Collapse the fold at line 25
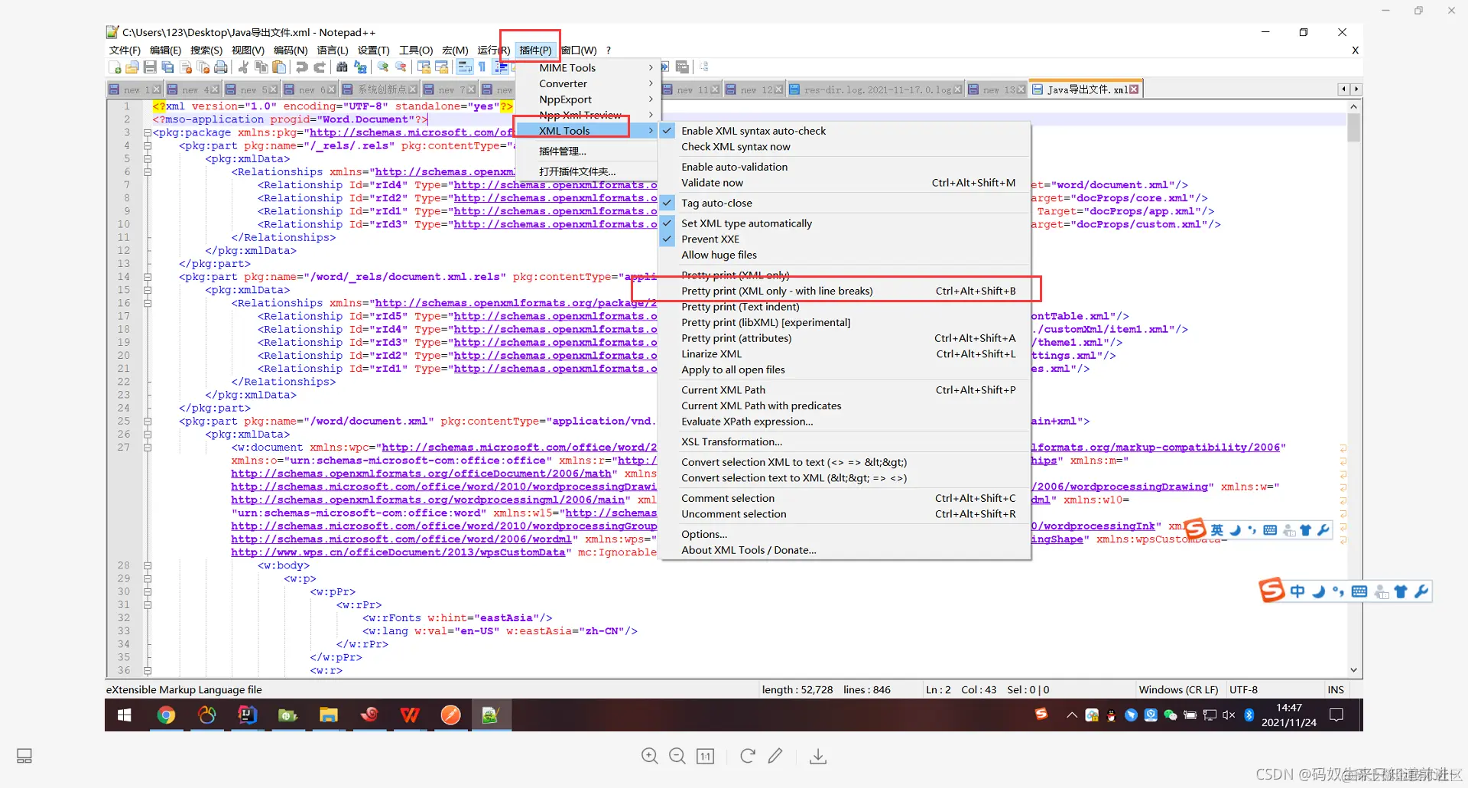1468x788 pixels. [x=148, y=422]
